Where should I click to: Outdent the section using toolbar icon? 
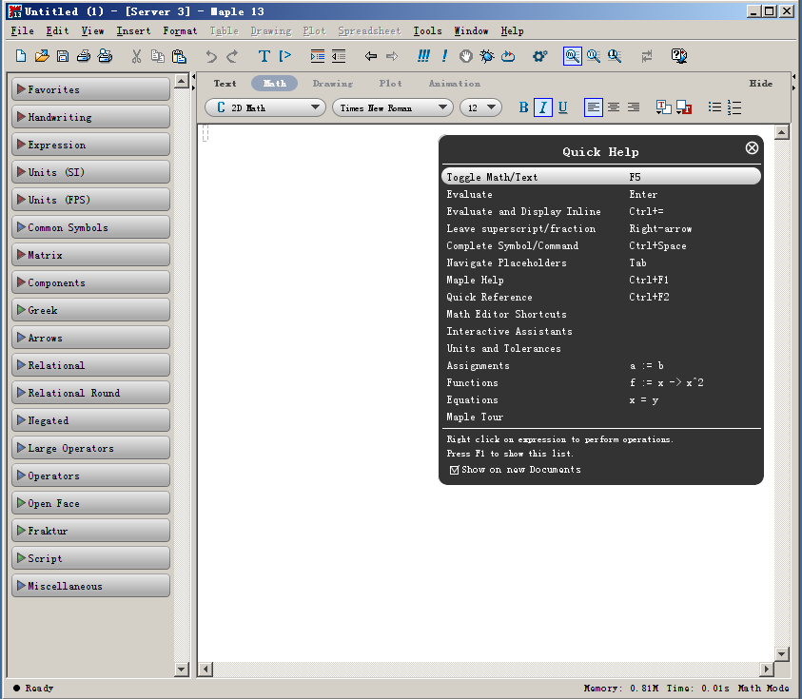point(339,56)
